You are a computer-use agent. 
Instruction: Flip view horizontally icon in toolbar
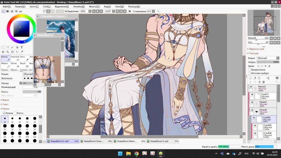click(130, 11)
